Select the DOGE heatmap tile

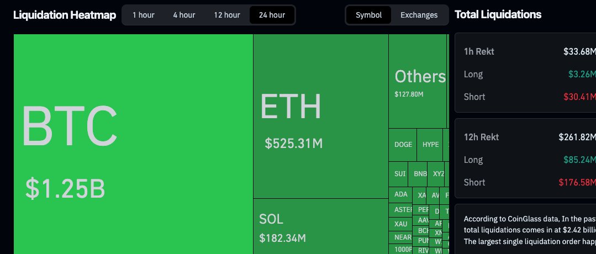[403, 145]
